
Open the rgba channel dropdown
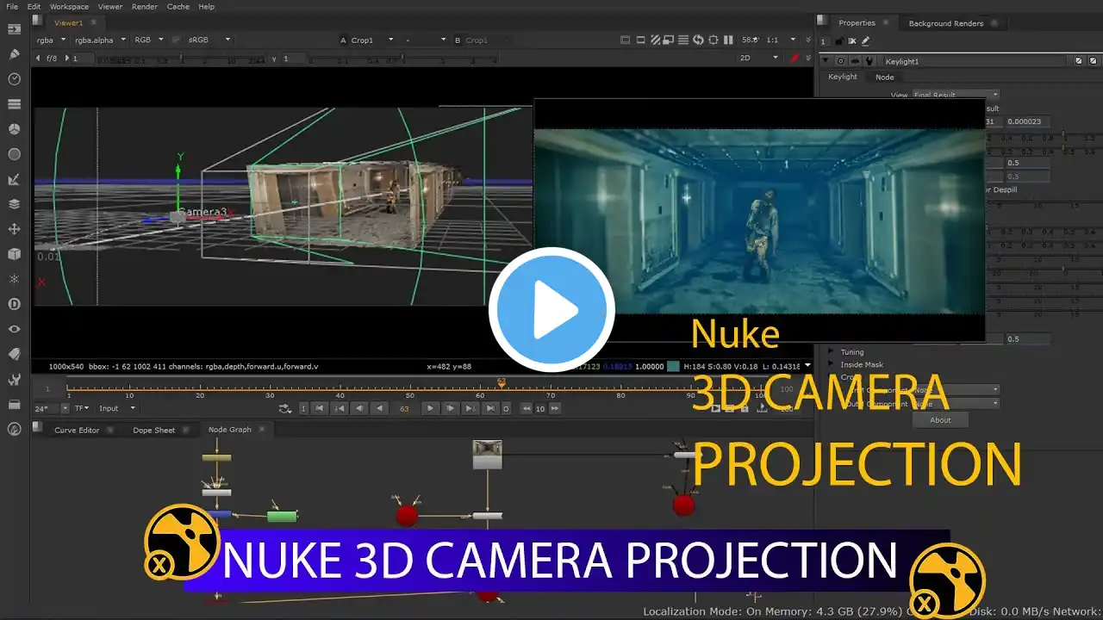point(48,40)
